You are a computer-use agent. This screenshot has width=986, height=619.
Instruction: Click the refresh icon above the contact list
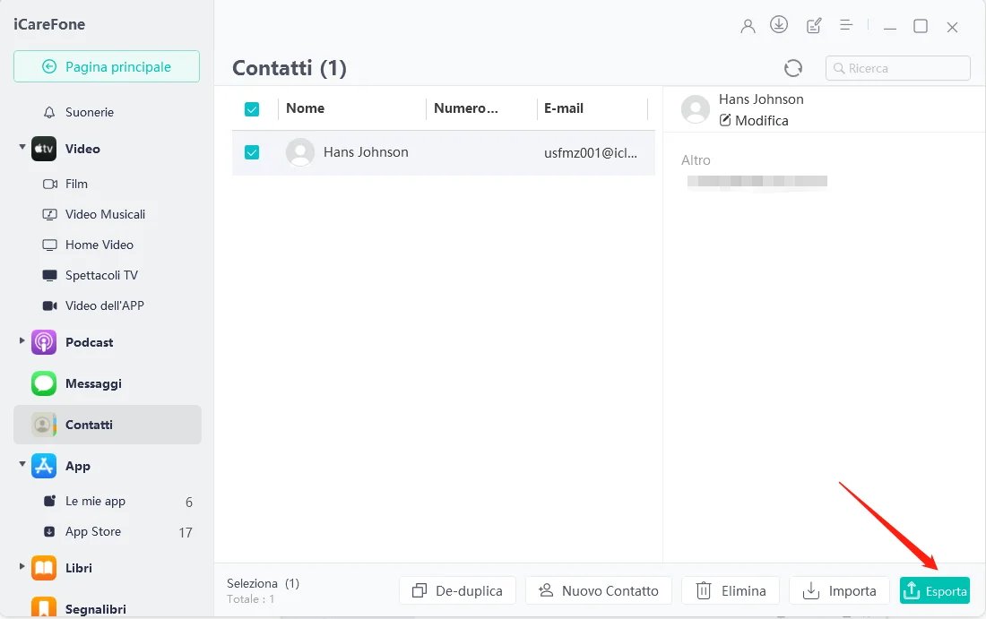tap(792, 68)
